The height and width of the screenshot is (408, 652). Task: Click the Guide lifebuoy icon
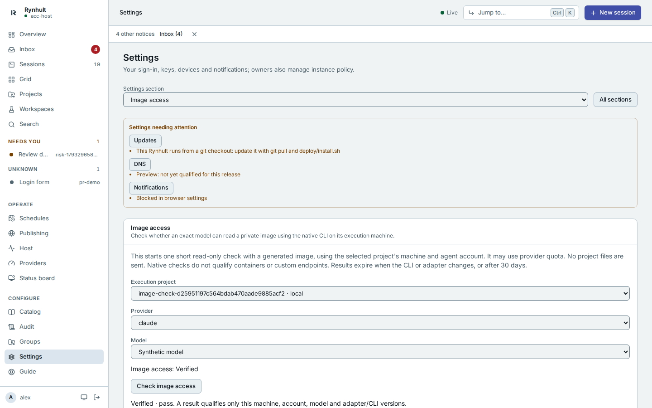point(12,372)
